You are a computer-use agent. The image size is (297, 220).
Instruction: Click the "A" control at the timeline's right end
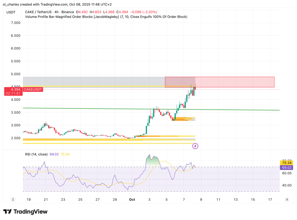pyautogui.click(x=287, y=199)
